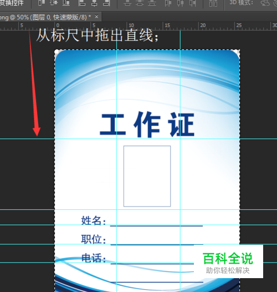The width and height of the screenshot is (277, 292).
Task: Align top edges of layers
Action: 42,2
